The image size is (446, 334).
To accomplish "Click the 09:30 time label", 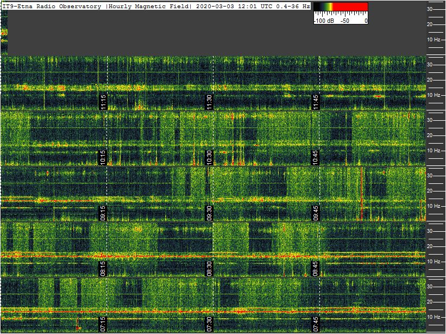I will [x=209, y=213].
